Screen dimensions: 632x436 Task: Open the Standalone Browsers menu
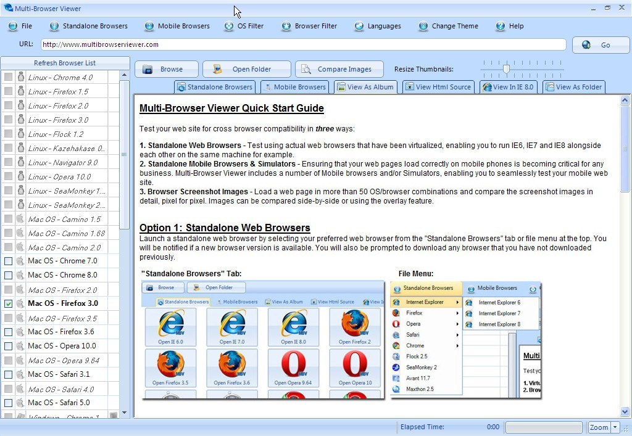[x=89, y=26]
